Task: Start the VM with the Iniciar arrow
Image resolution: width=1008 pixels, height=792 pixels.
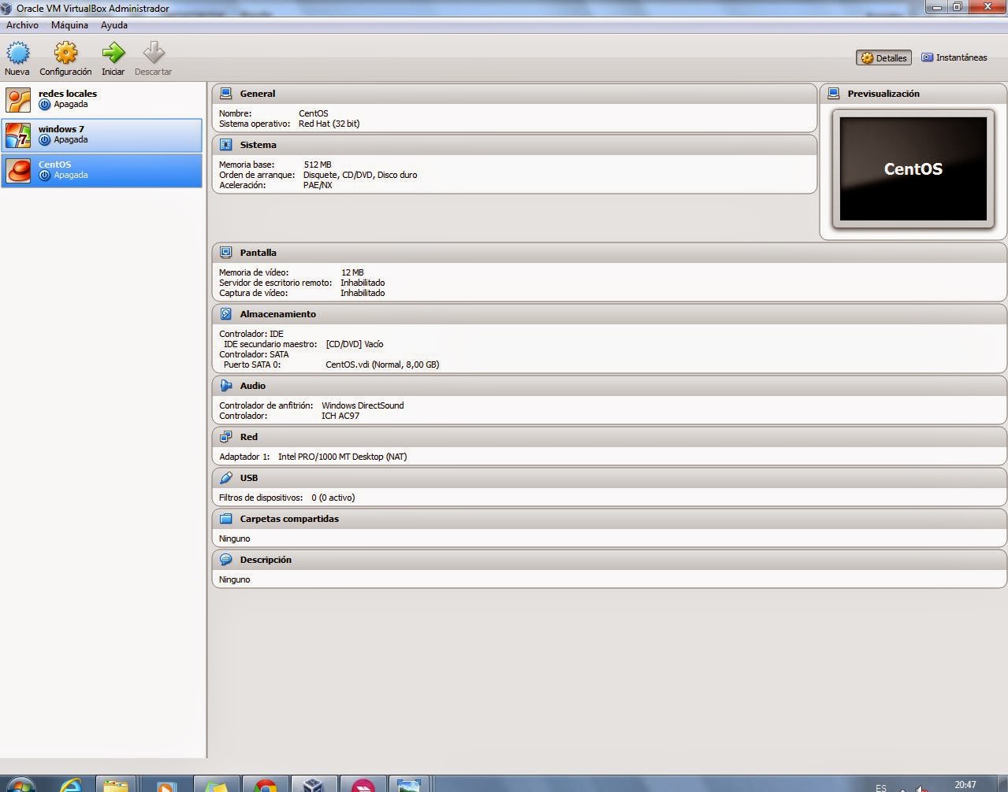Action: (113, 53)
